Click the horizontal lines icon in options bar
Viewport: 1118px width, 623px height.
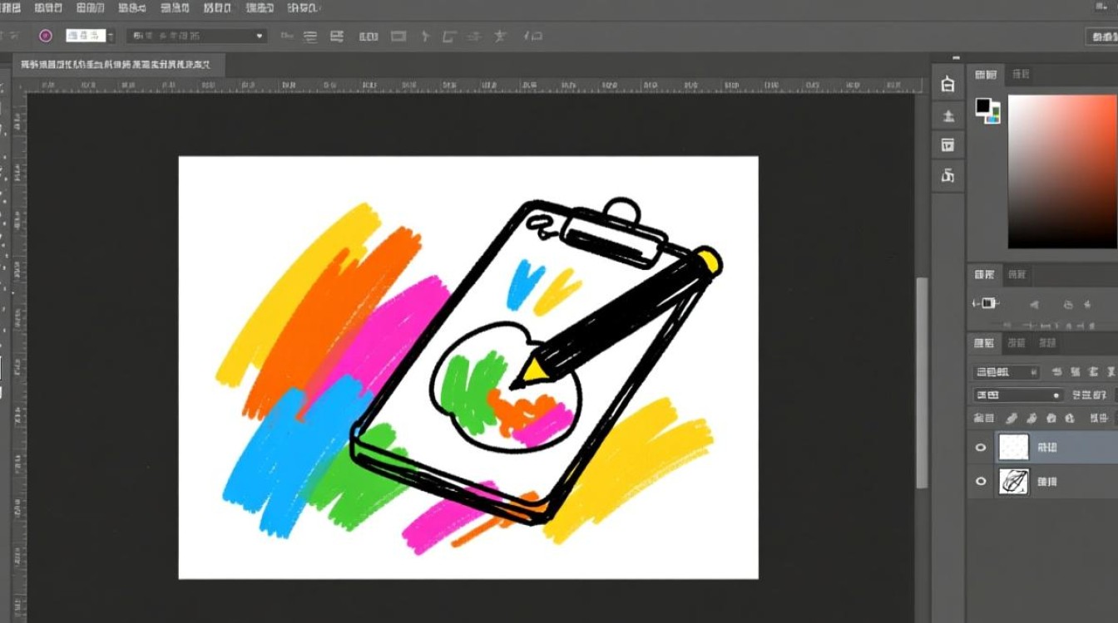click(310, 36)
